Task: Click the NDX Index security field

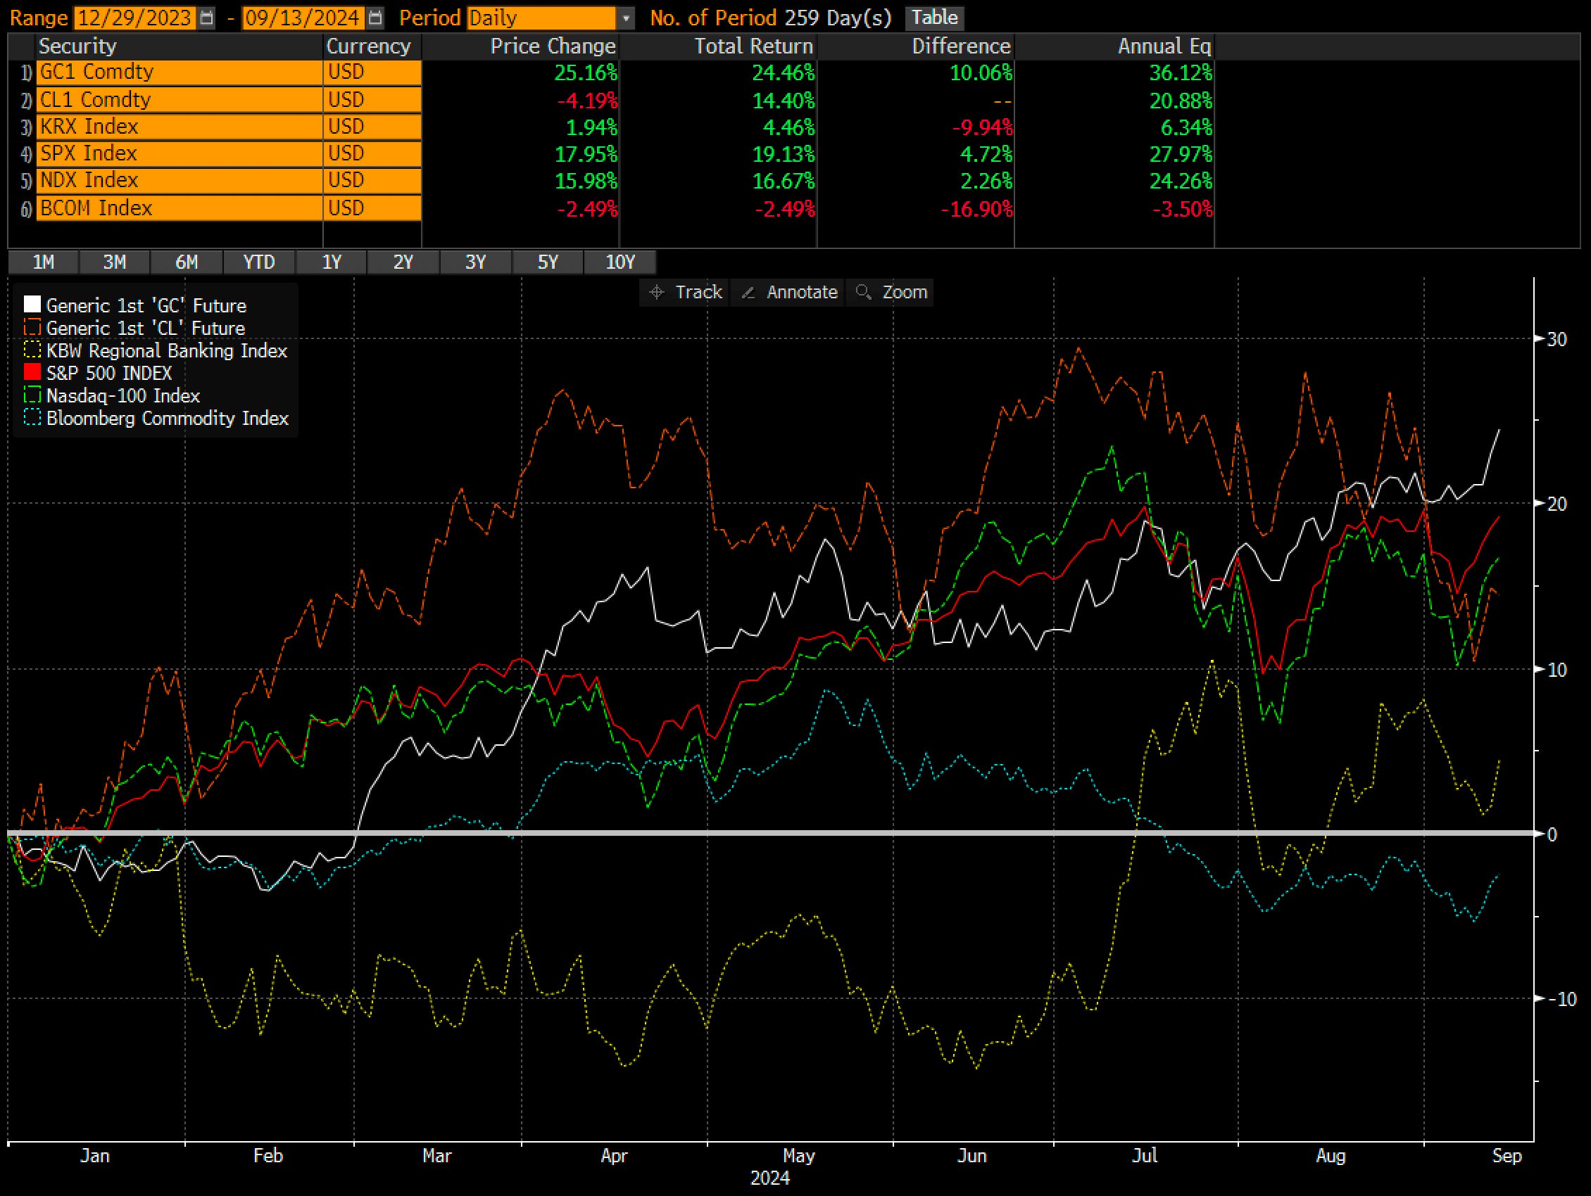Action: pos(179,180)
